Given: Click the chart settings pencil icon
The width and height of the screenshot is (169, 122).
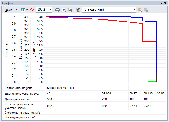Looking at the screenshot, I should [x=78, y=9].
